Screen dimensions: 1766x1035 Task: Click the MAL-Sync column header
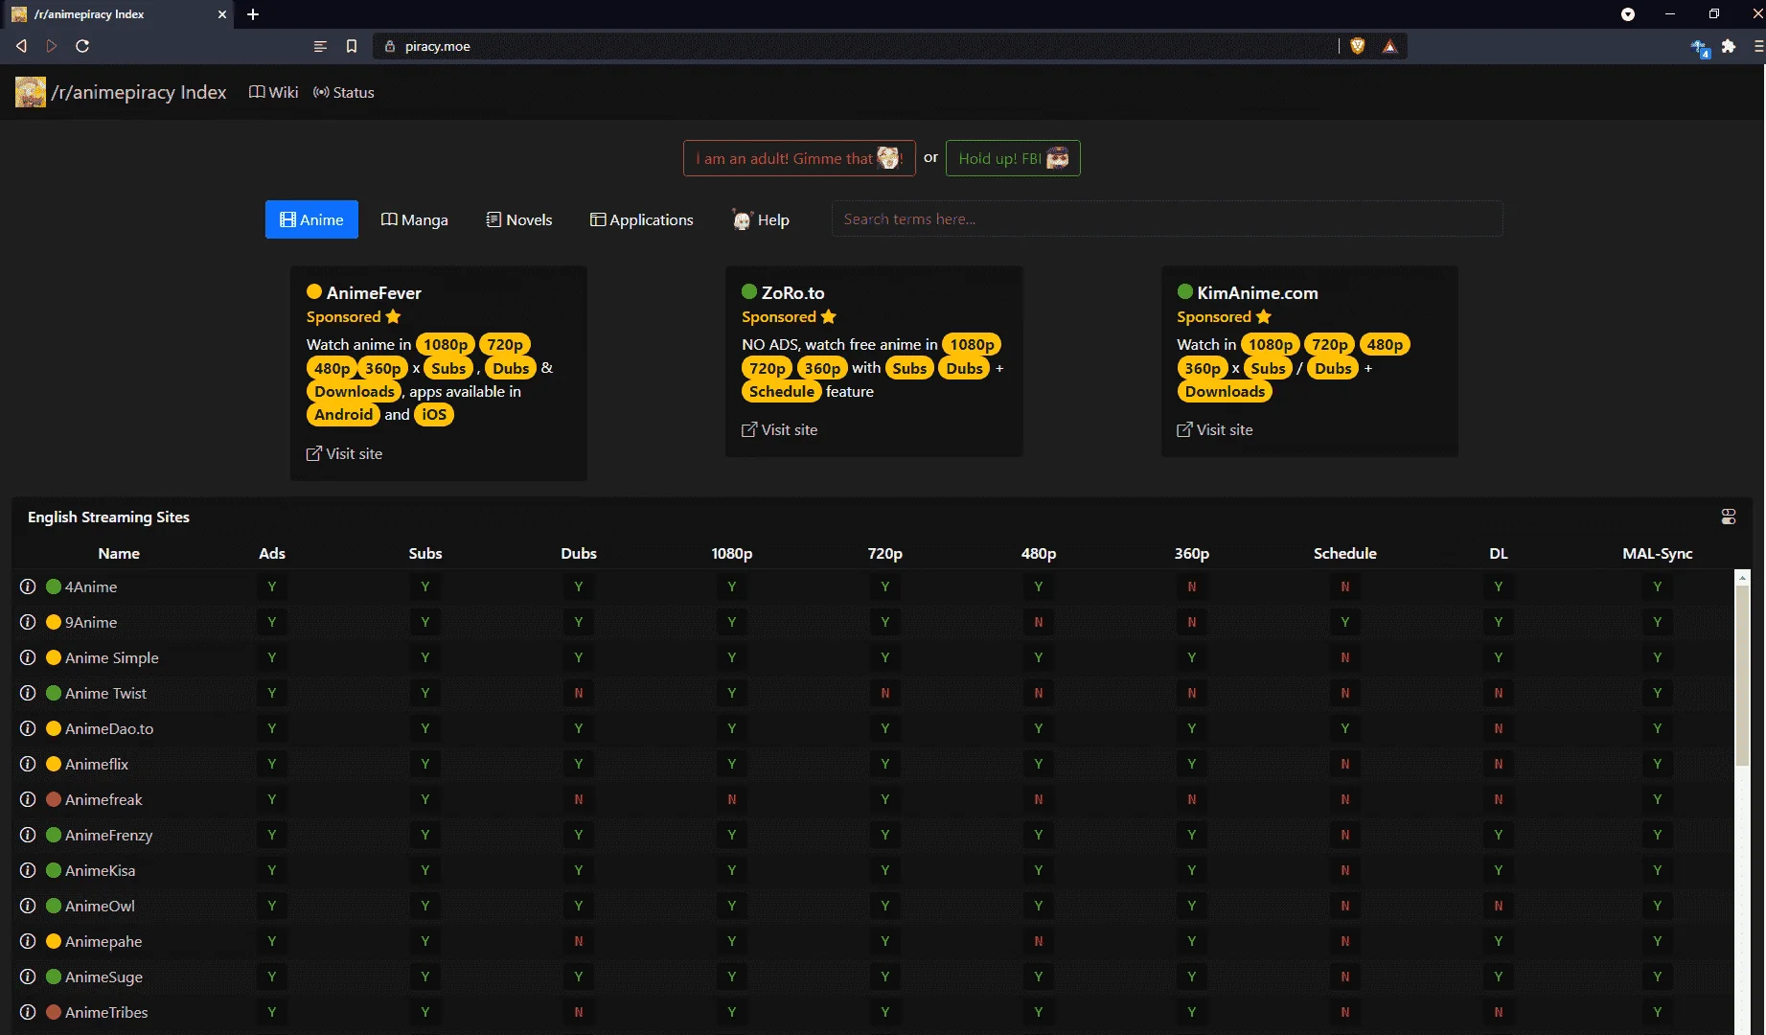click(1658, 553)
